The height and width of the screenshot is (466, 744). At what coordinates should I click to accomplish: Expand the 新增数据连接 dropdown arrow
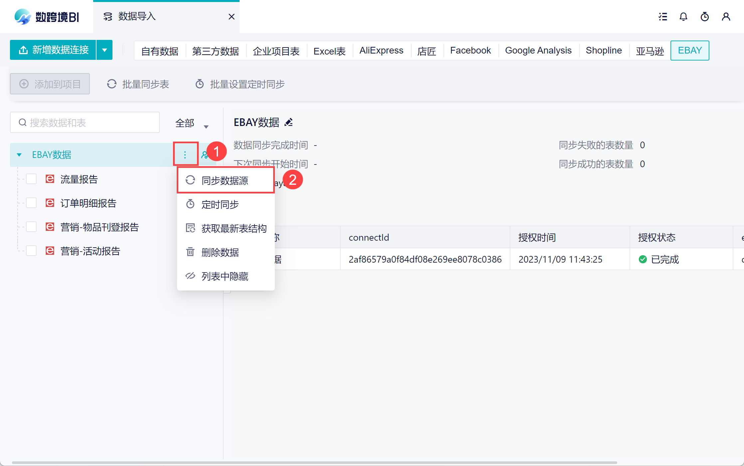[104, 50]
